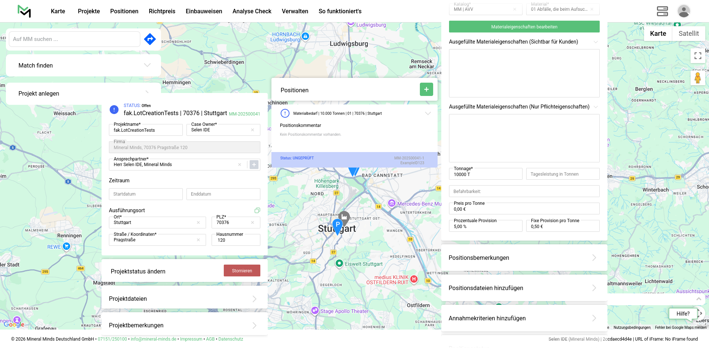The height and width of the screenshot is (348, 709).
Task: Click the add Ansprechpartner plus icon
Action: [254, 165]
